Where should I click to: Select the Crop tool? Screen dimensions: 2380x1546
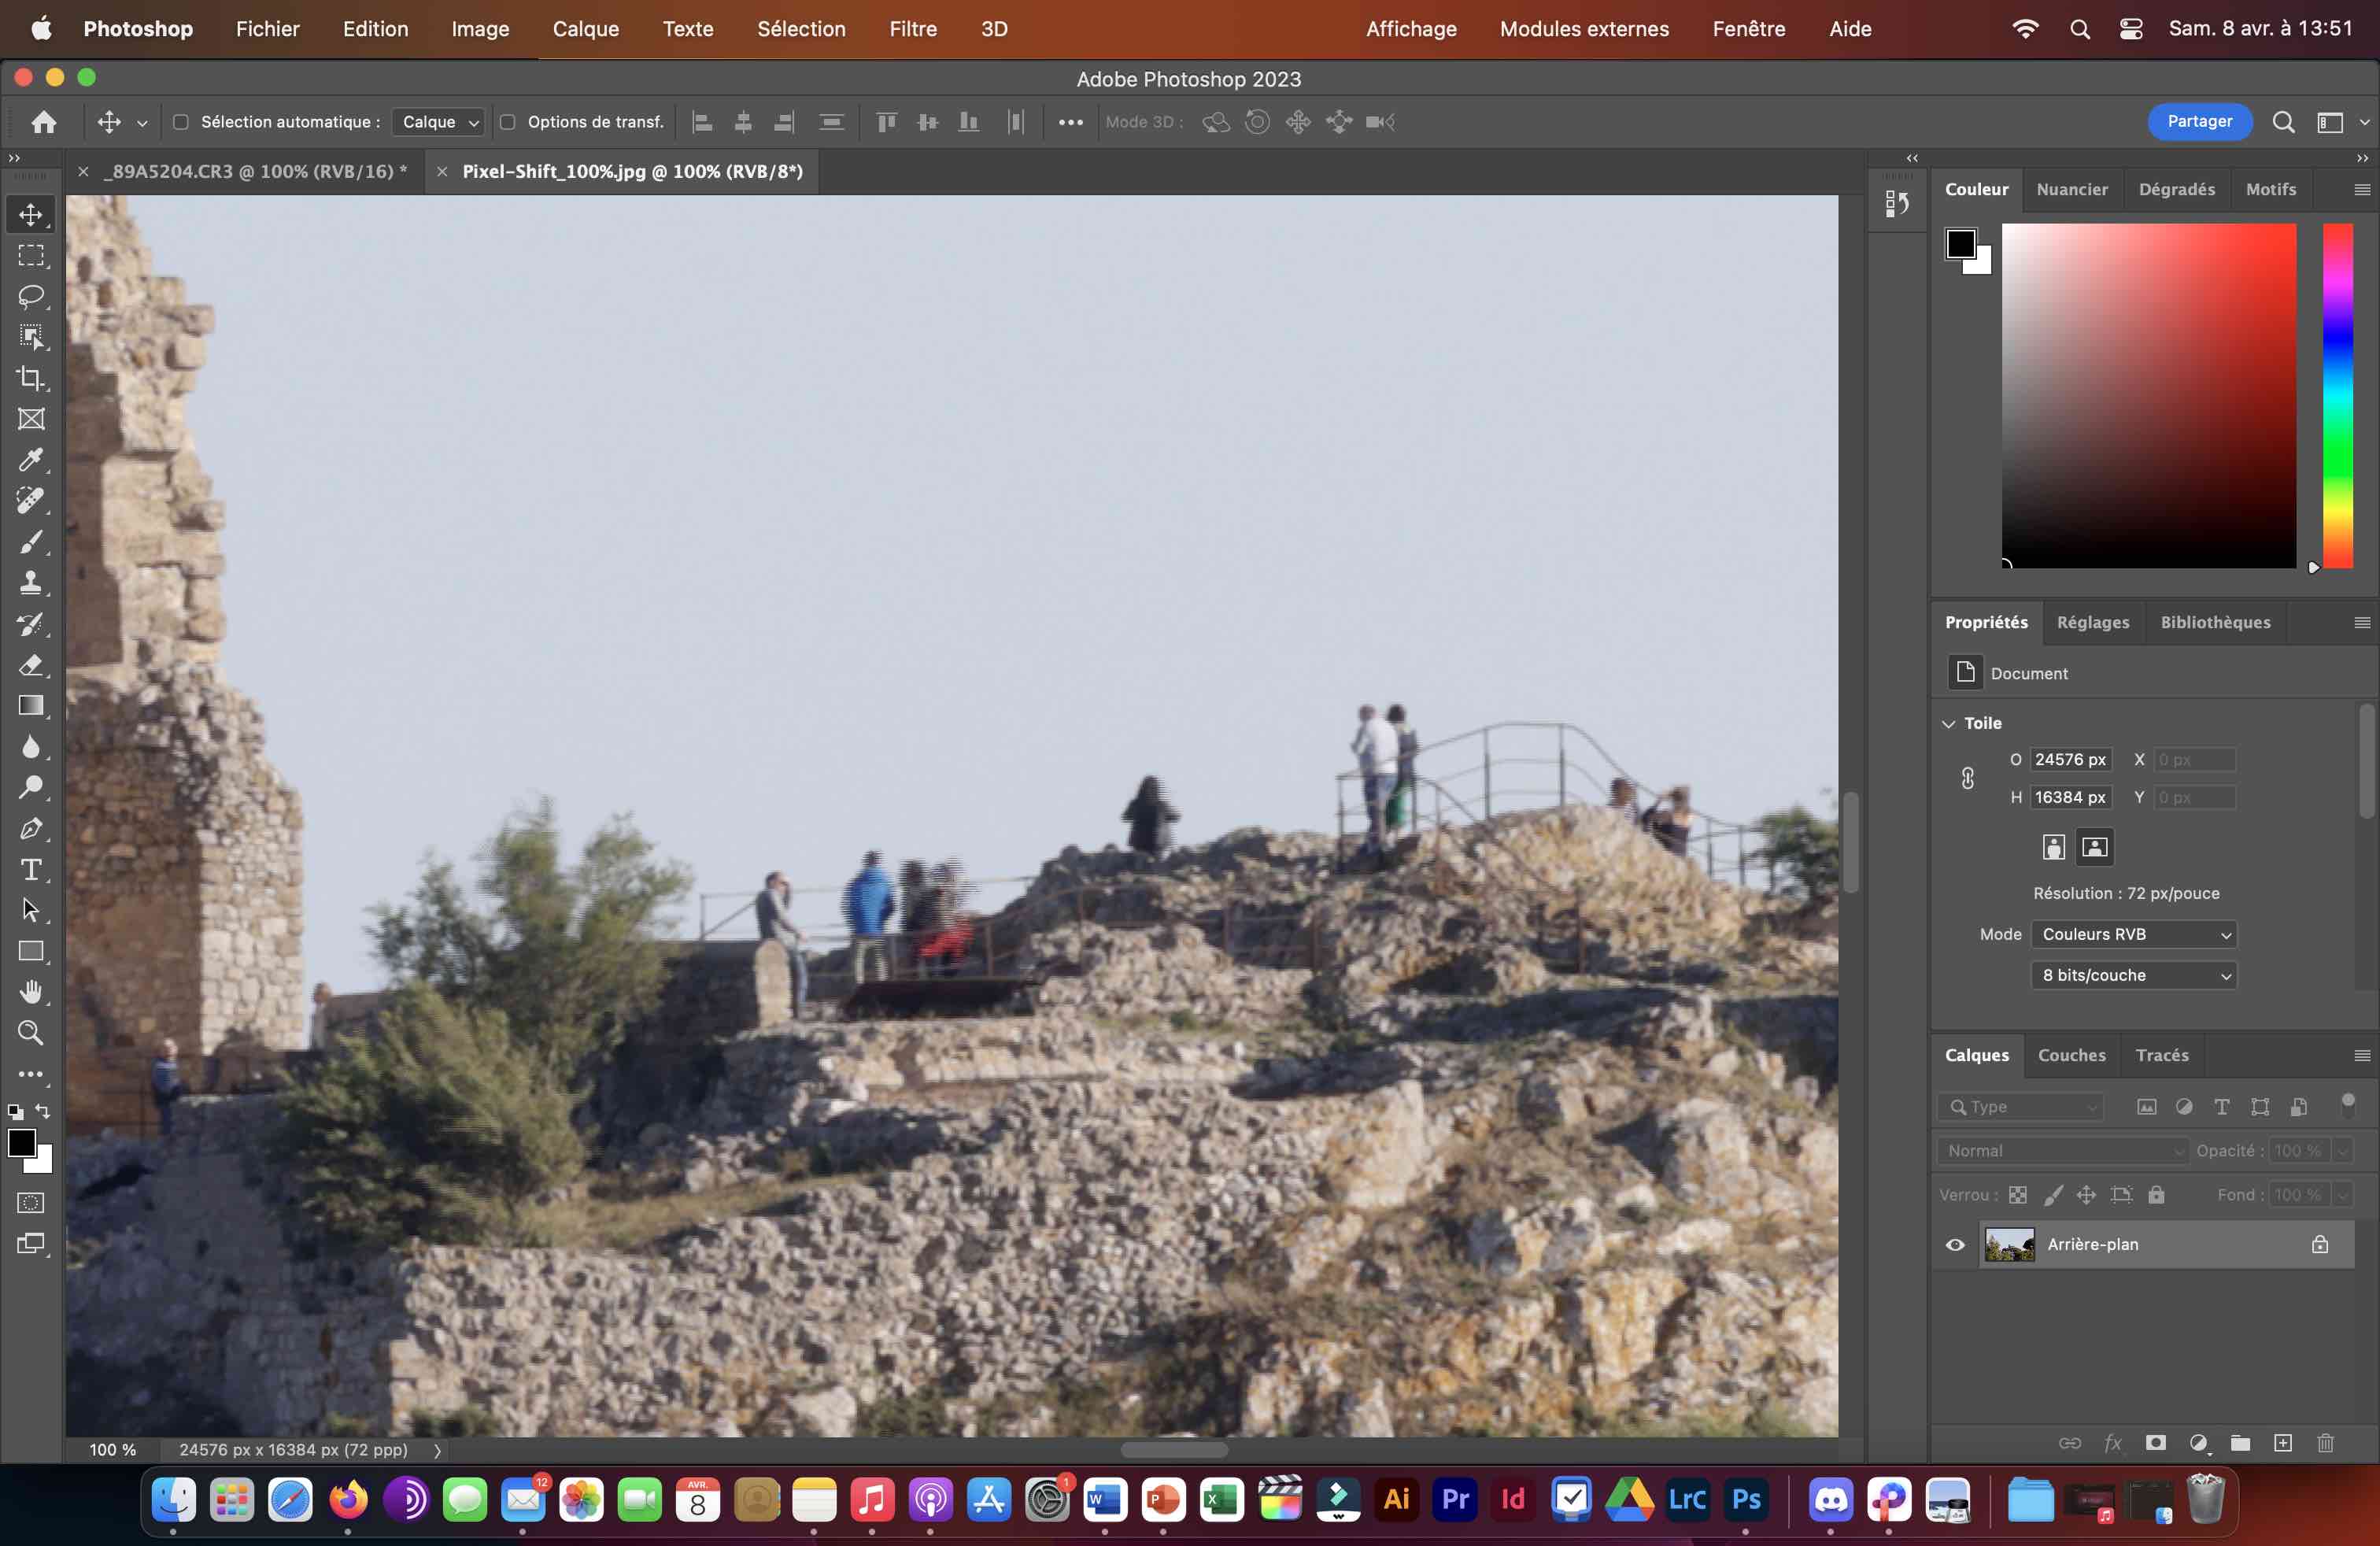pos(31,378)
